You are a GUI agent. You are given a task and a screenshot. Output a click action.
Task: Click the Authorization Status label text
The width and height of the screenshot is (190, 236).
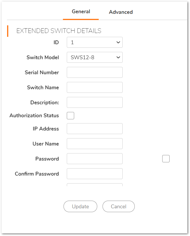point(34,115)
